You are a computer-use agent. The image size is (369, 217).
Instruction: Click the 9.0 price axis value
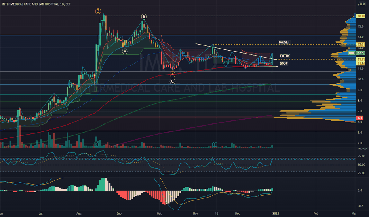tap(360, 90)
